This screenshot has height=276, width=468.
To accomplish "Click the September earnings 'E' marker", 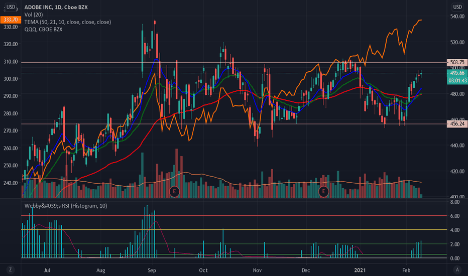I will point(174,191).
